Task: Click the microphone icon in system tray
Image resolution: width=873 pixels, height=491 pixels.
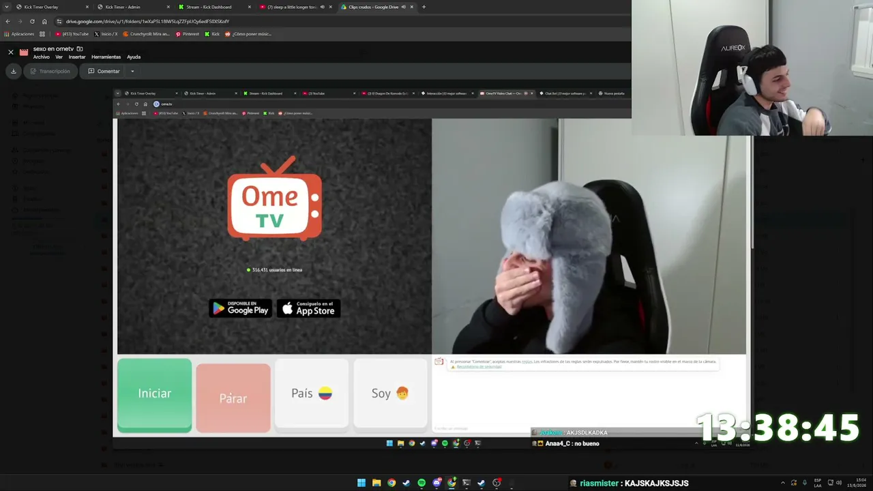Action: point(805,483)
